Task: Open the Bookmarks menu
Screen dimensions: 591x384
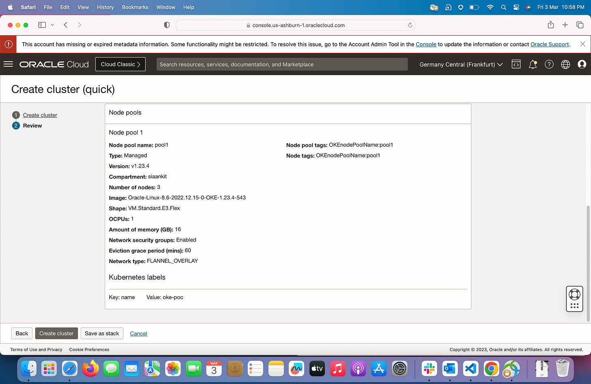Action: coord(135,7)
